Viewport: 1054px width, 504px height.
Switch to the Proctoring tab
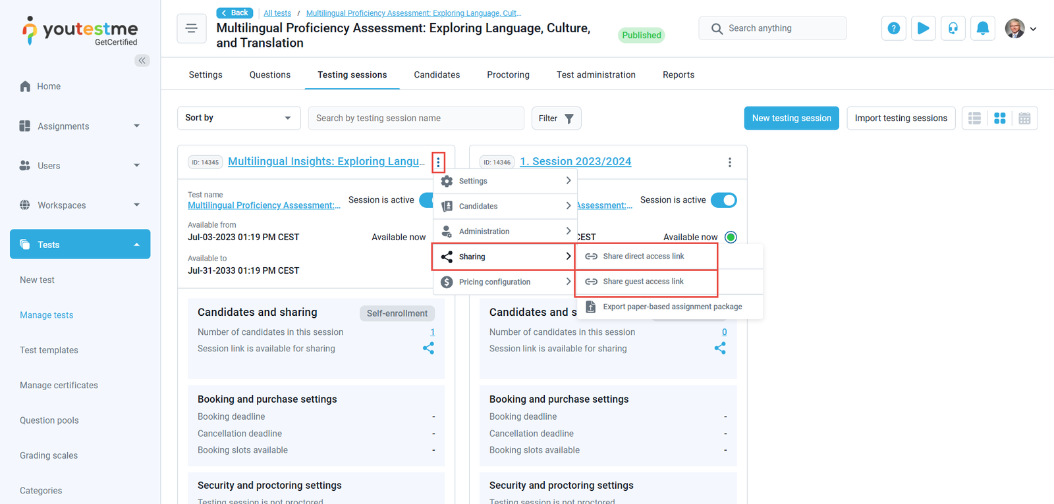508,75
